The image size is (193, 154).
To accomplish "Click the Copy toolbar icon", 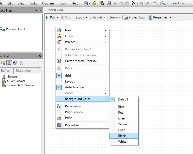I will tap(121, 3).
